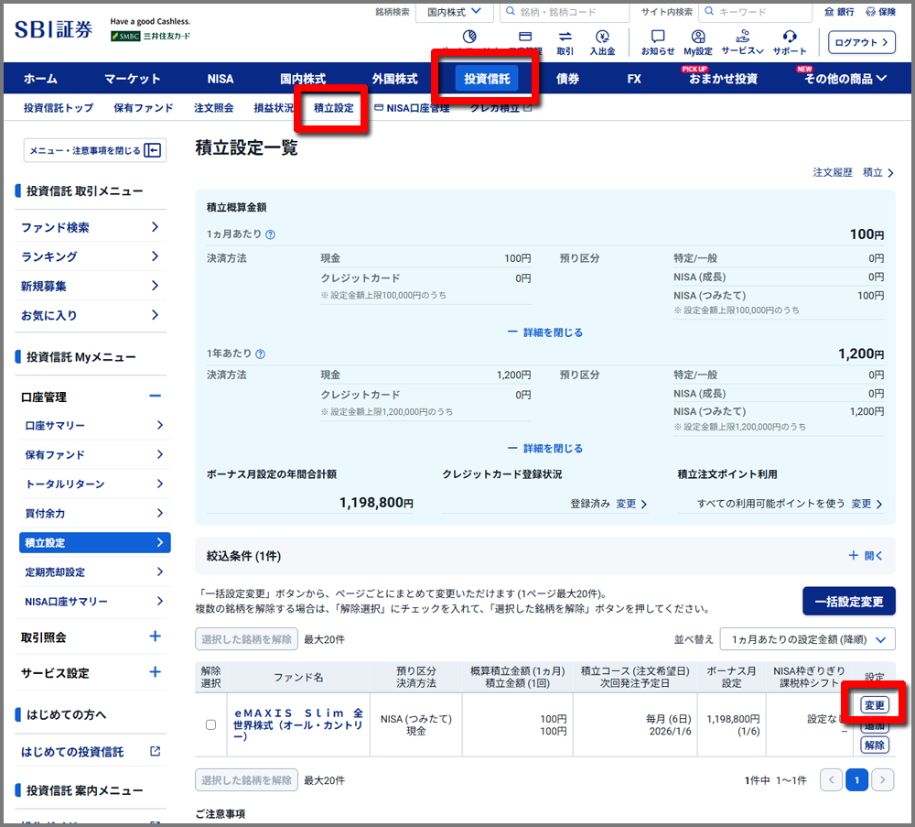The width and height of the screenshot is (915, 827).
Task: Tick the 解除選択 checkbox for eMAXIS Slim
Action: click(210, 724)
